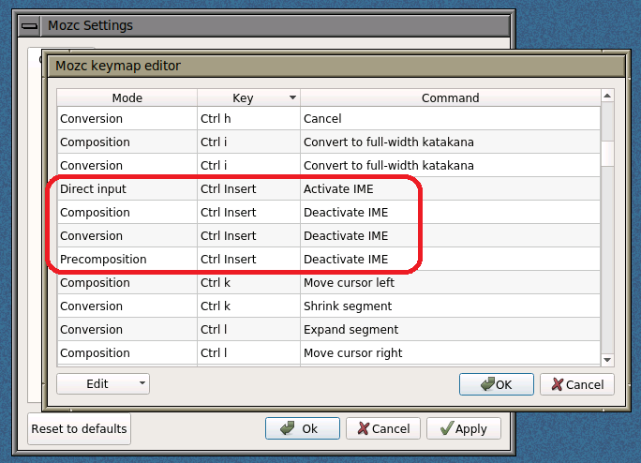
Task: Click the vertical scrollbar thumb
Action: tap(607, 154)
